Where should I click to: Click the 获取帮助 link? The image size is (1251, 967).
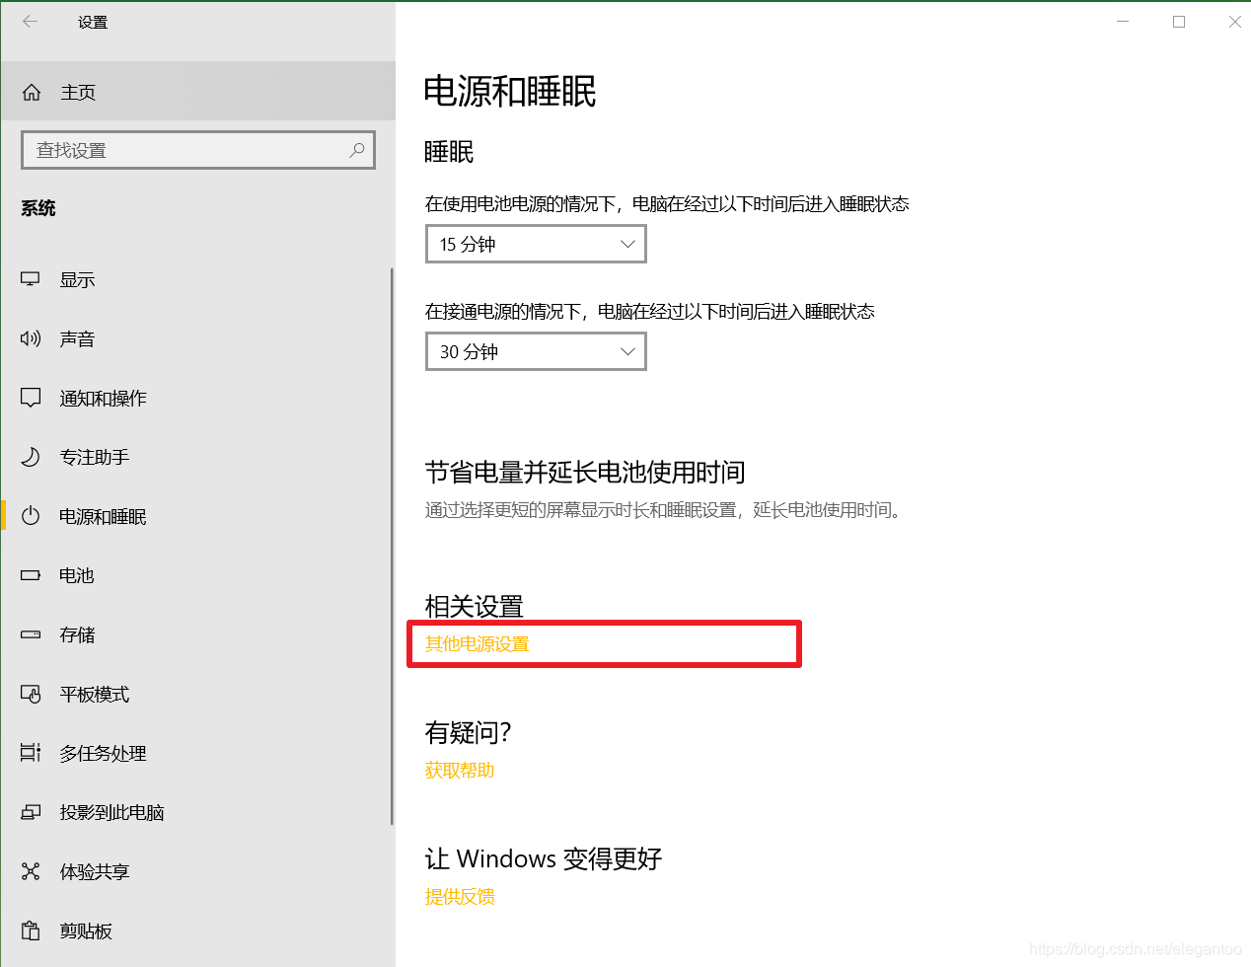click(459, 770)
